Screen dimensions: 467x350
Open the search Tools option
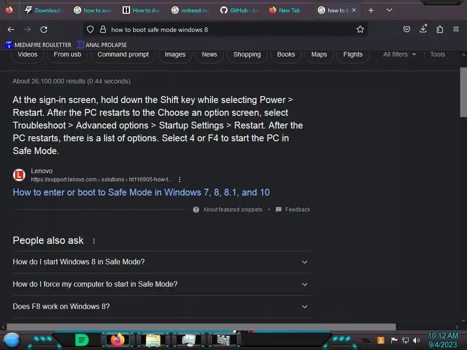coord(437,55)
